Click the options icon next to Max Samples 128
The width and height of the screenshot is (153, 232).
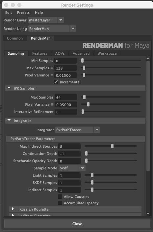(x=52, y=68)
